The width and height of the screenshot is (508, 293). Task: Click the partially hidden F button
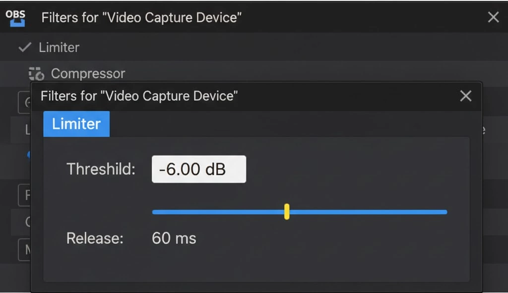(x=24, y=195)
